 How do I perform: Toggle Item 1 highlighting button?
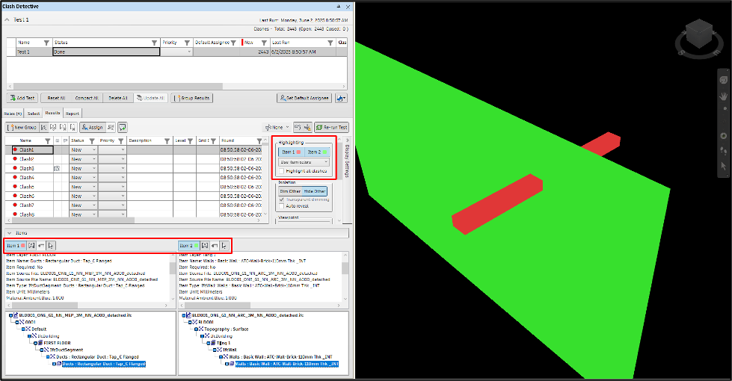coord(292,152)
